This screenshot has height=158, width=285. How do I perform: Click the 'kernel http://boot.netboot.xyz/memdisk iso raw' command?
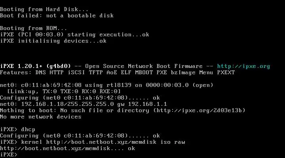click(x=103, y=142)
